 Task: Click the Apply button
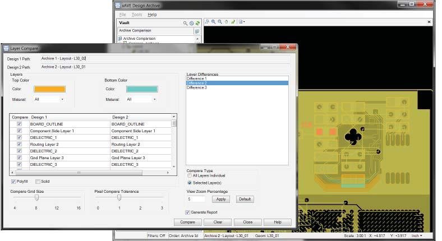(x=220, y=200)
